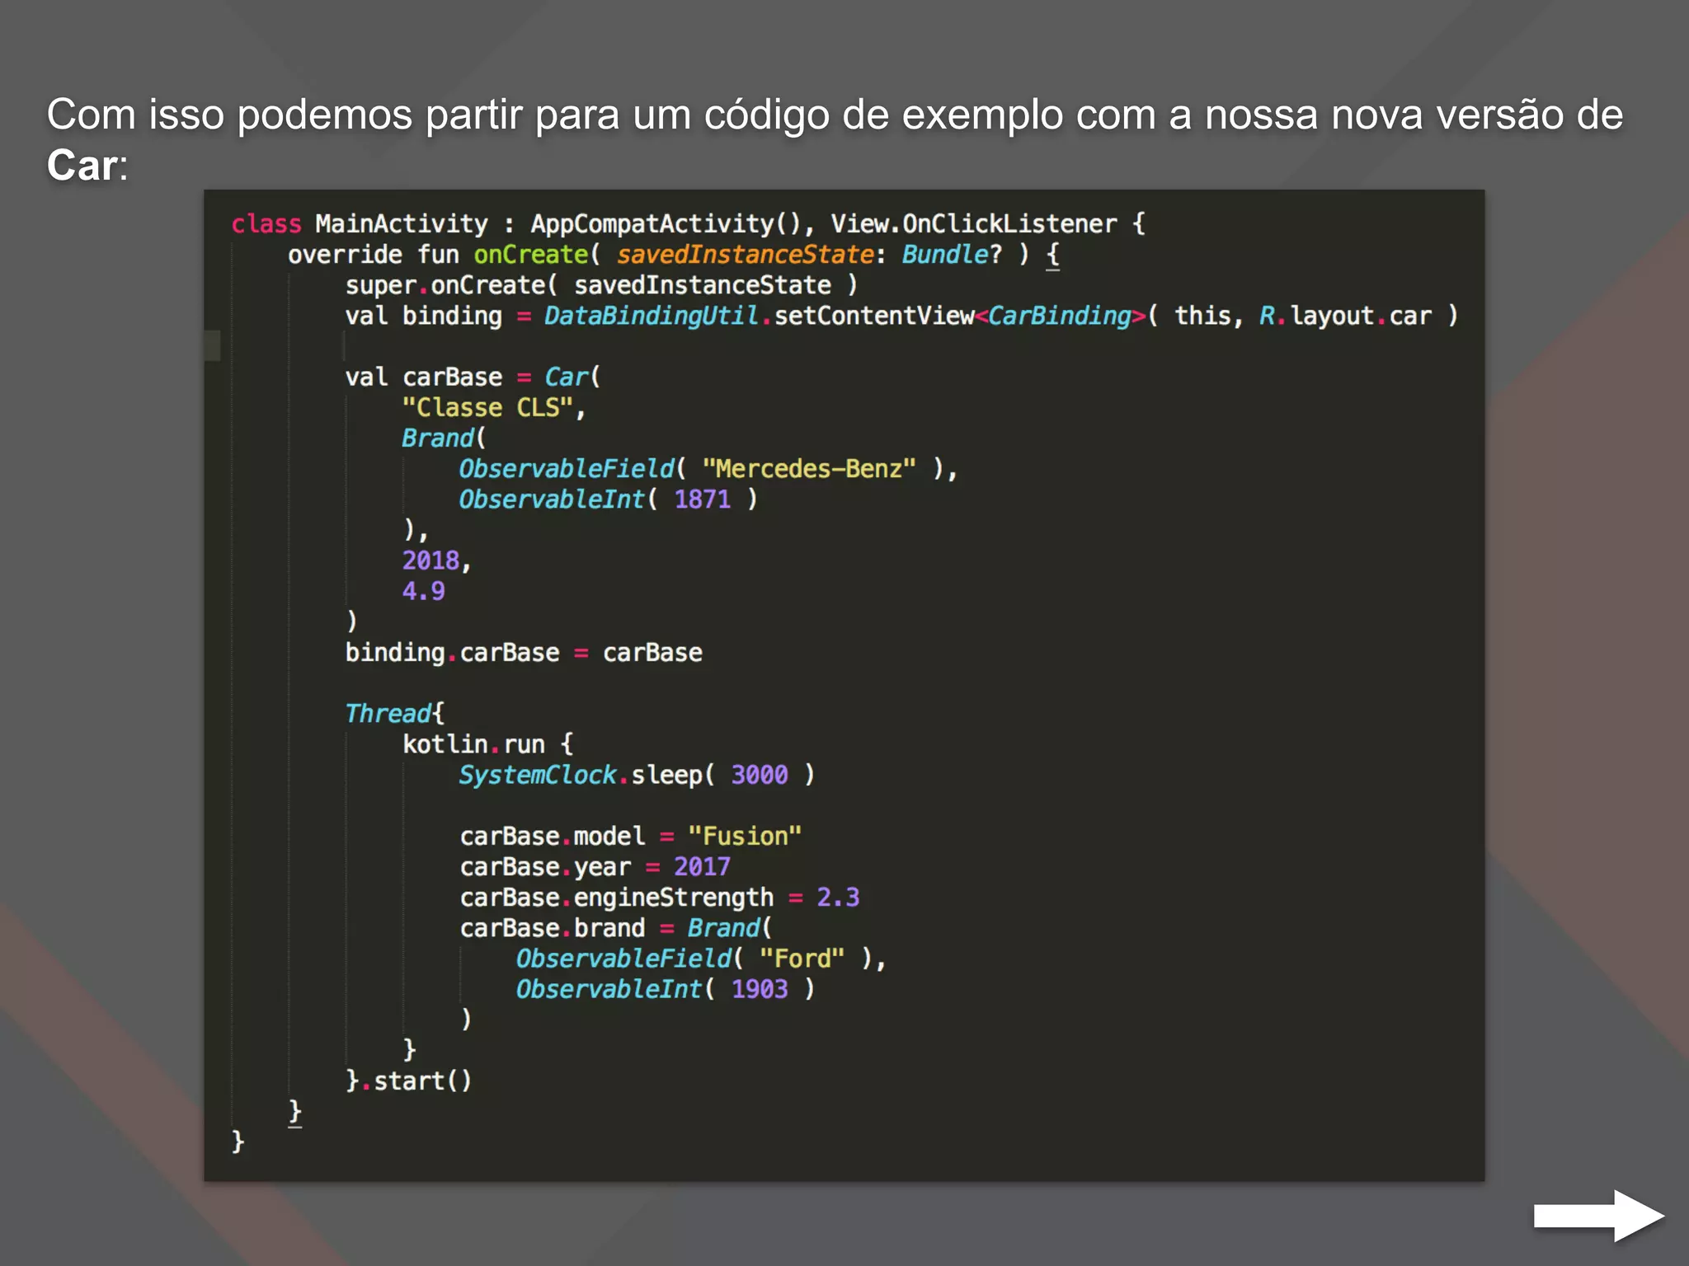The height and width of the screenshot is (1266, 1689).
Task: Click the number "4.9" argument
Action: pos(424,591)
